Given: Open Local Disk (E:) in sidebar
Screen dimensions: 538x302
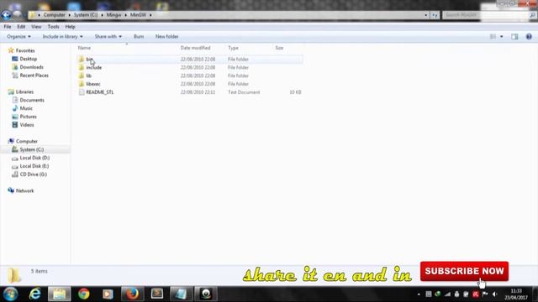Looking at the screenshot, I should pos(34,166).
